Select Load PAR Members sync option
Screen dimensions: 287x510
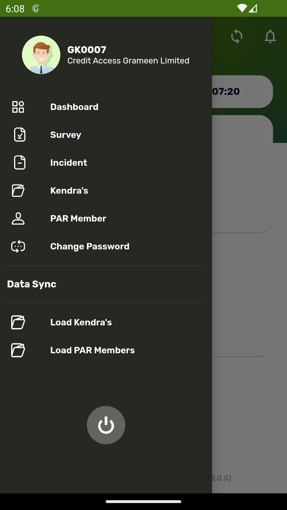coord(106,350)
